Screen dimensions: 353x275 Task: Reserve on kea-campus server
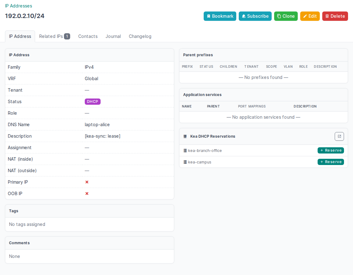[331, 162]
